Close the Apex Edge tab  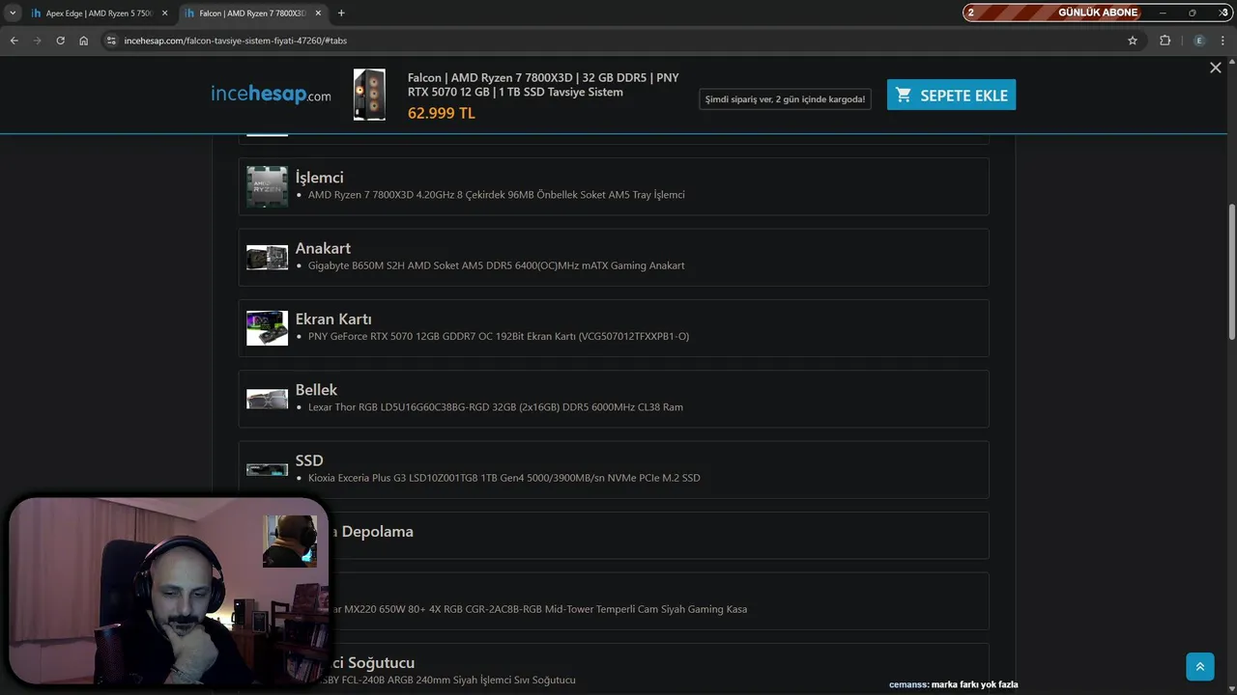[x=164, y=14]
